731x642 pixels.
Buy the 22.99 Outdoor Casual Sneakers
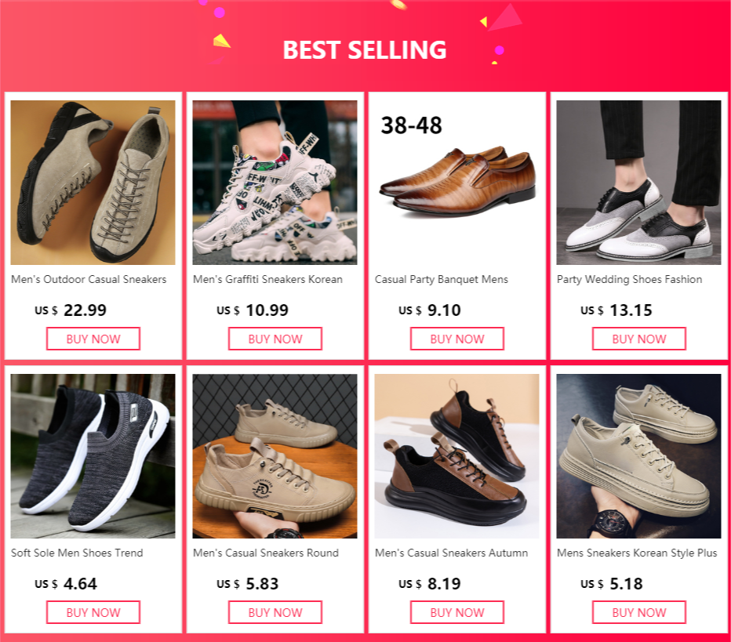coord(93,339)
